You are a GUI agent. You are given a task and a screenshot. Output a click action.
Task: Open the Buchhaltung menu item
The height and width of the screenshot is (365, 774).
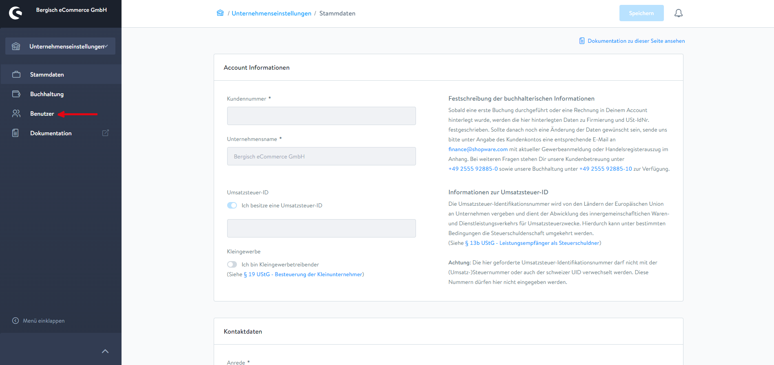pos(47,94)
